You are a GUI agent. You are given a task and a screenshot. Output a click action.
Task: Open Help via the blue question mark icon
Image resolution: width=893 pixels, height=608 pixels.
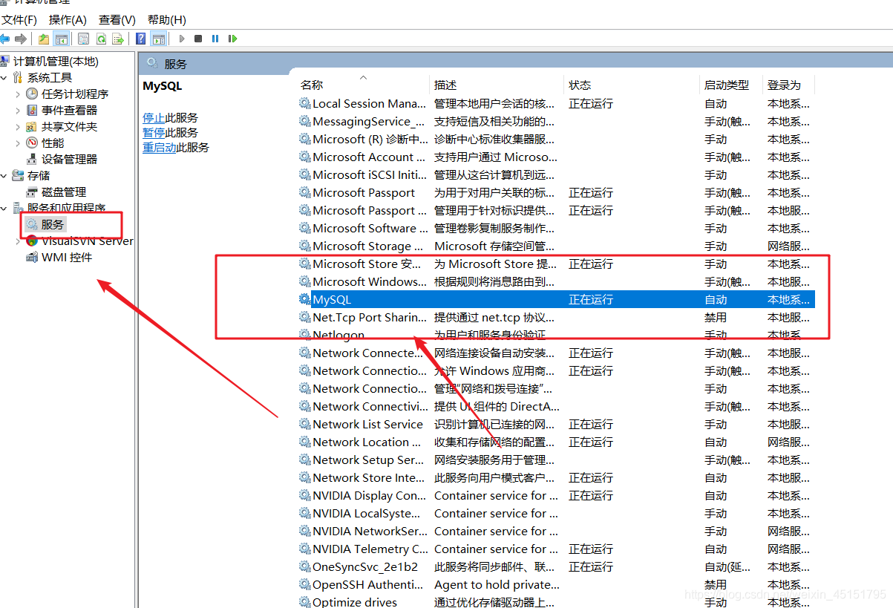coord(140,39)
